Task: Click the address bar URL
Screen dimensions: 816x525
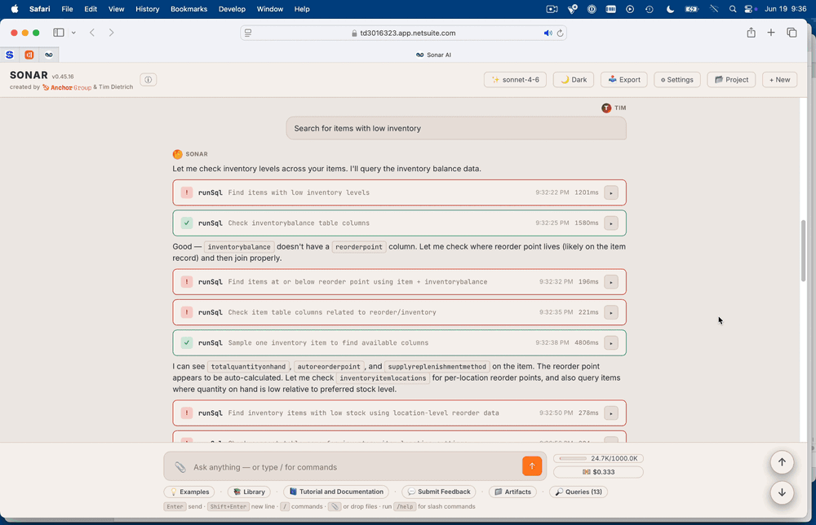Action: coord(407,33)
